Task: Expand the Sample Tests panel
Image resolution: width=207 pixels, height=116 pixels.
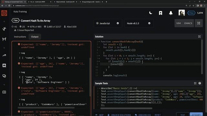Action: click(195, 83)
